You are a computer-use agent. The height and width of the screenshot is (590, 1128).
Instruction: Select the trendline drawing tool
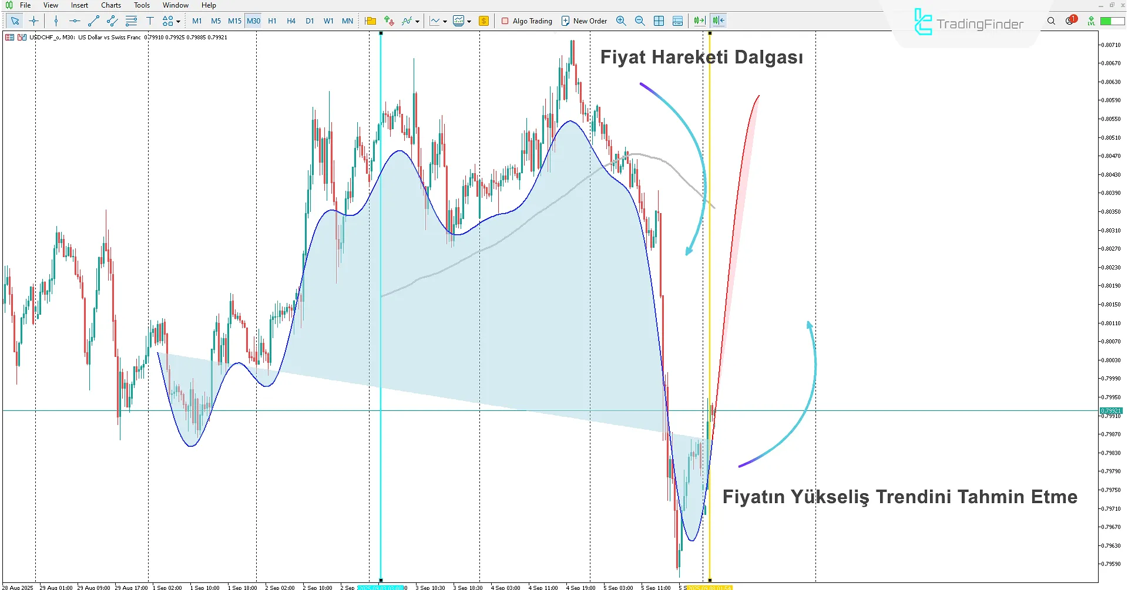[x=93, y=21]
